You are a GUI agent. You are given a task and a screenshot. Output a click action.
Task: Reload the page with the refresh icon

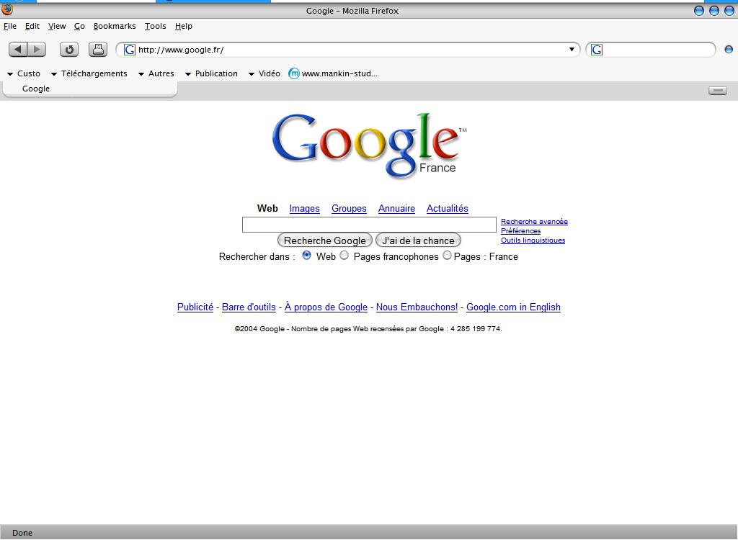click(69, 50)
